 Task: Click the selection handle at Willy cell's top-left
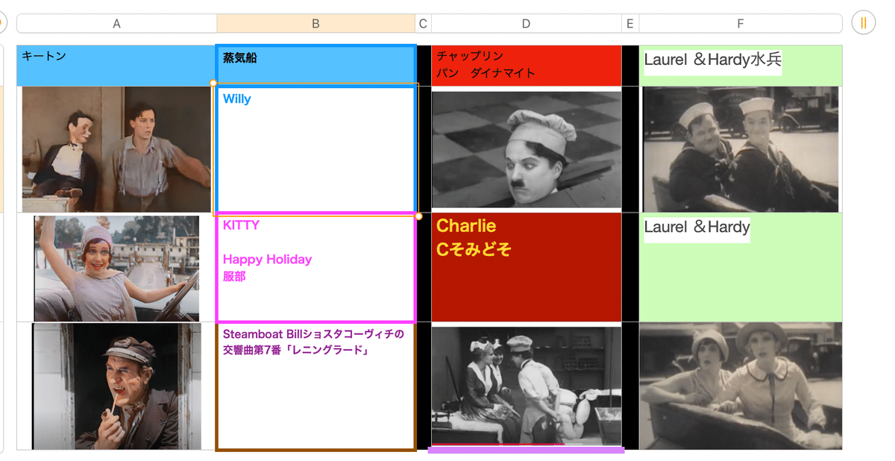[214, 83]
